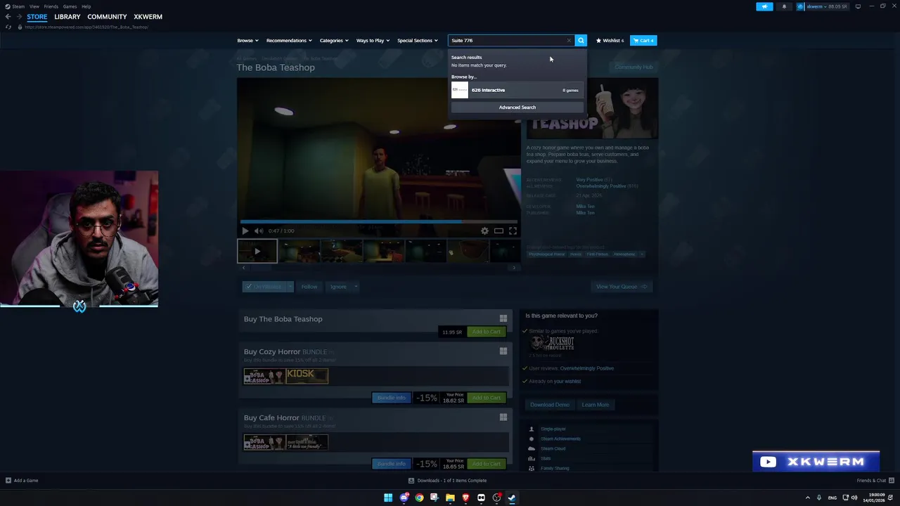Toggle the On Wishlist button
900x506 pixels.
click(264, 287)
